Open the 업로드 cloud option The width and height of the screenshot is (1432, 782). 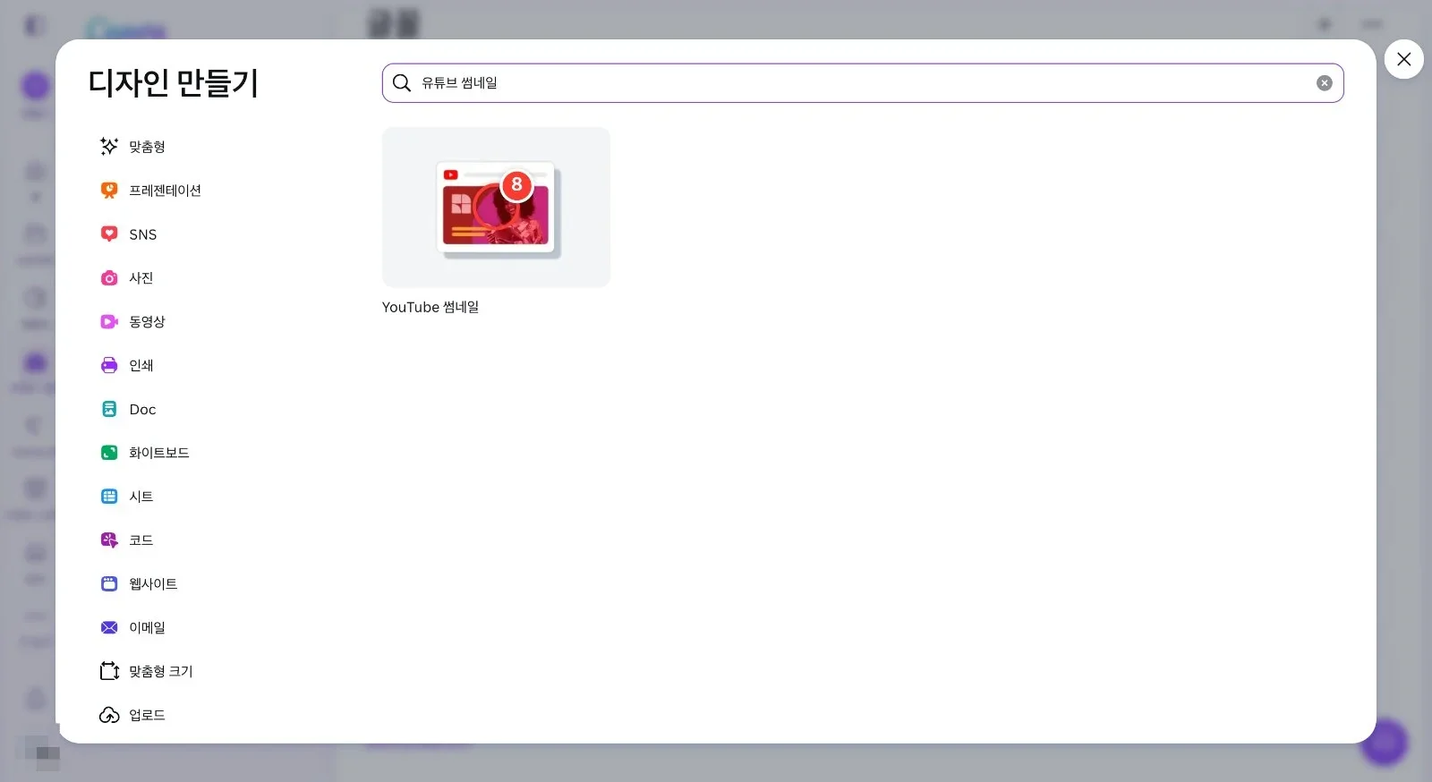click(133, 715)
